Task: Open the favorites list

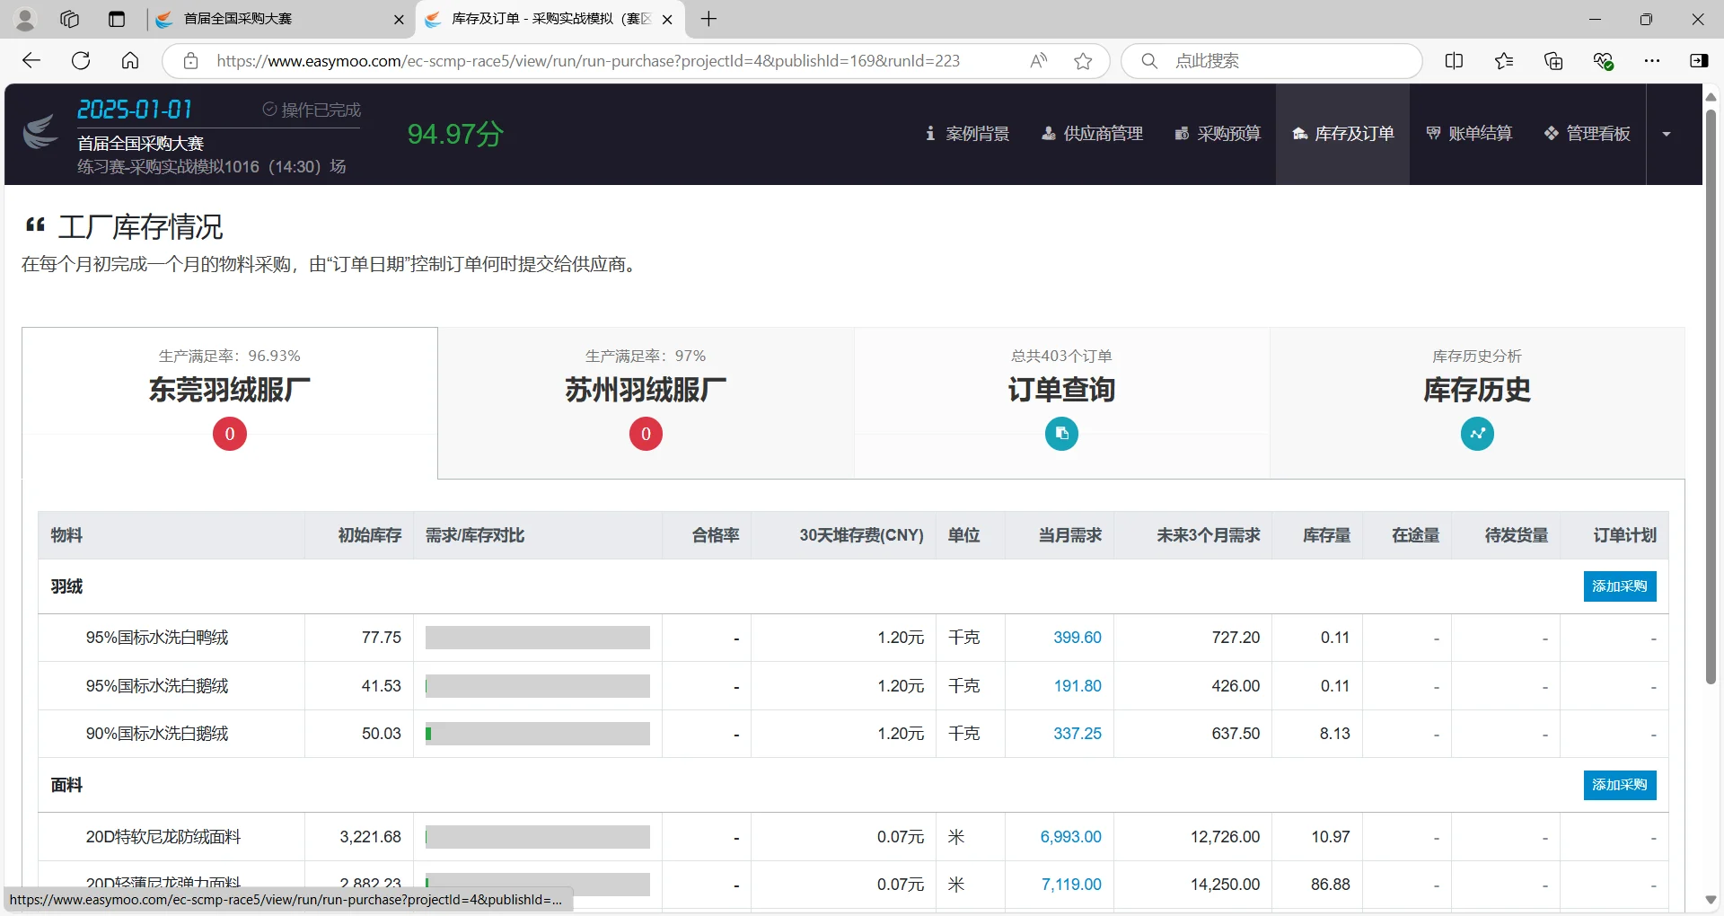Action: 1504,61
